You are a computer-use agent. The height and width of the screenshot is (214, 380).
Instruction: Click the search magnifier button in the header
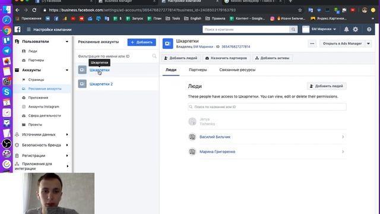point(293,29)
